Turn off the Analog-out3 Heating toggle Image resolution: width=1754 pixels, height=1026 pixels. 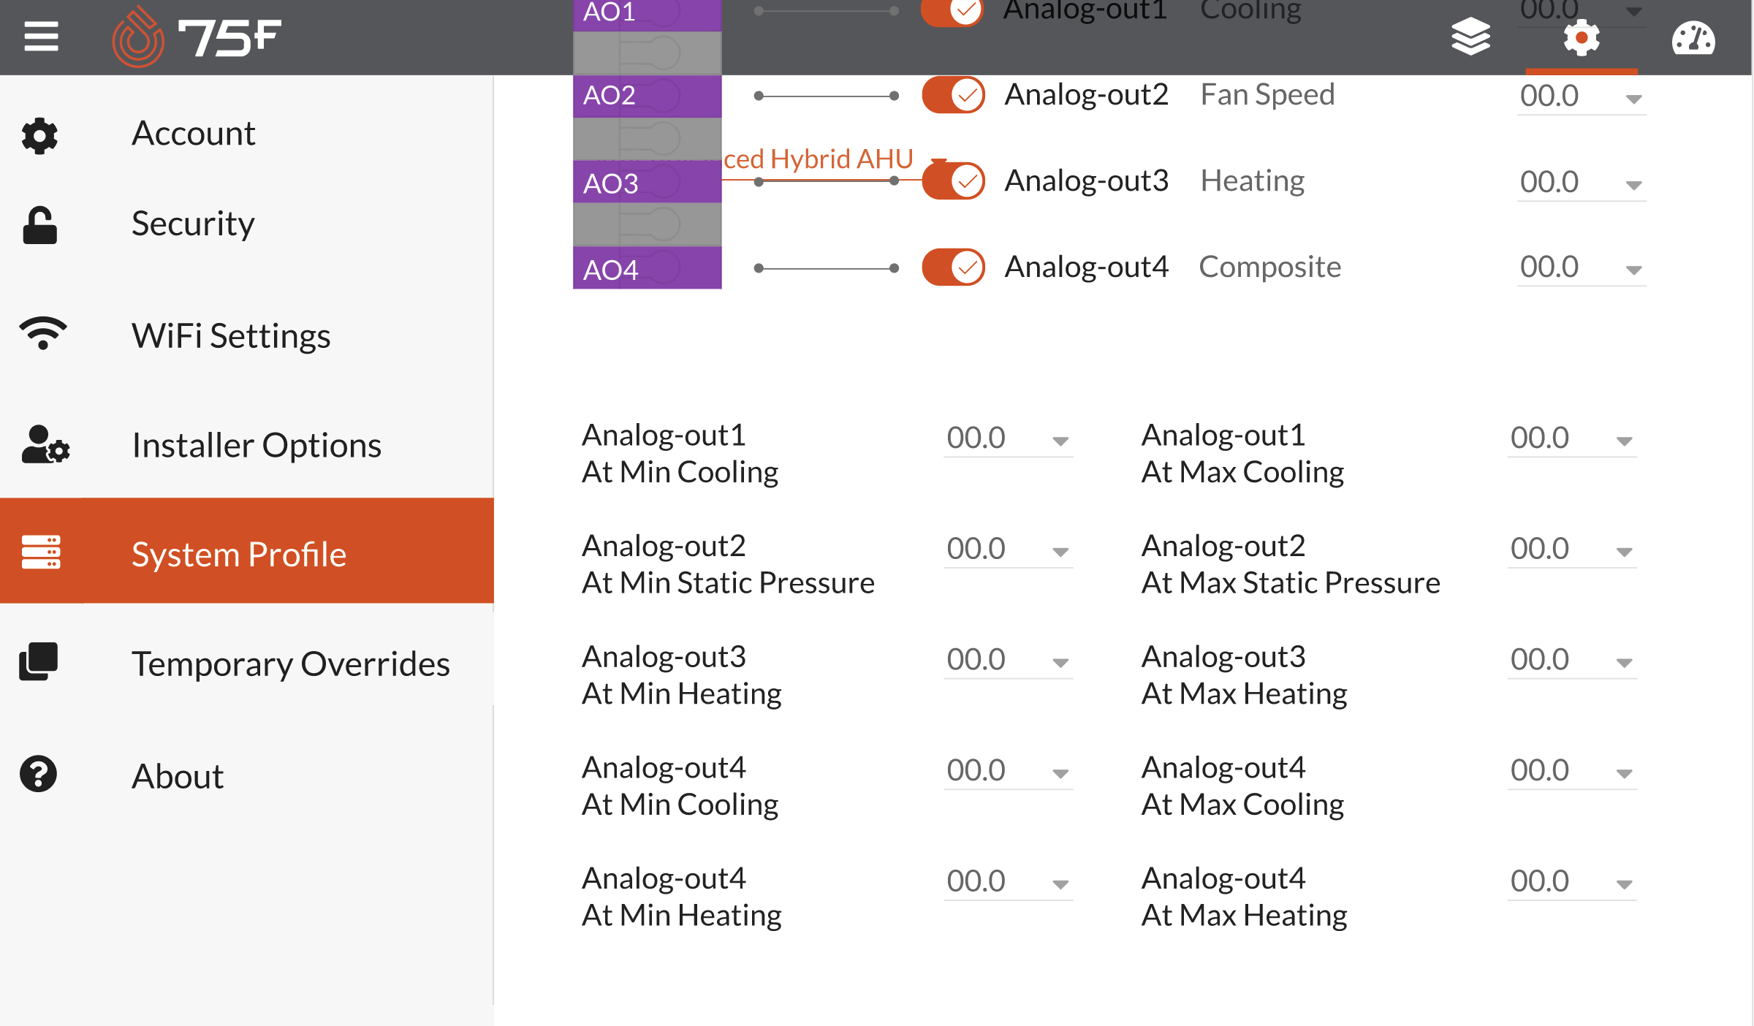pos(954,180)
